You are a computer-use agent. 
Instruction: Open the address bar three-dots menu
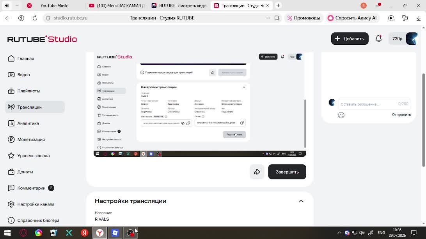[268, 18]
